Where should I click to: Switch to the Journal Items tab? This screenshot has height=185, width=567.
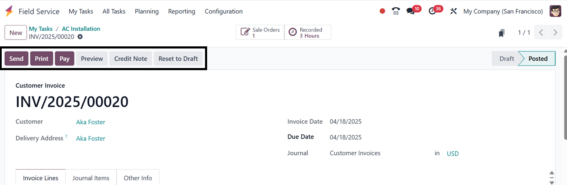click(x=91, y=178)
